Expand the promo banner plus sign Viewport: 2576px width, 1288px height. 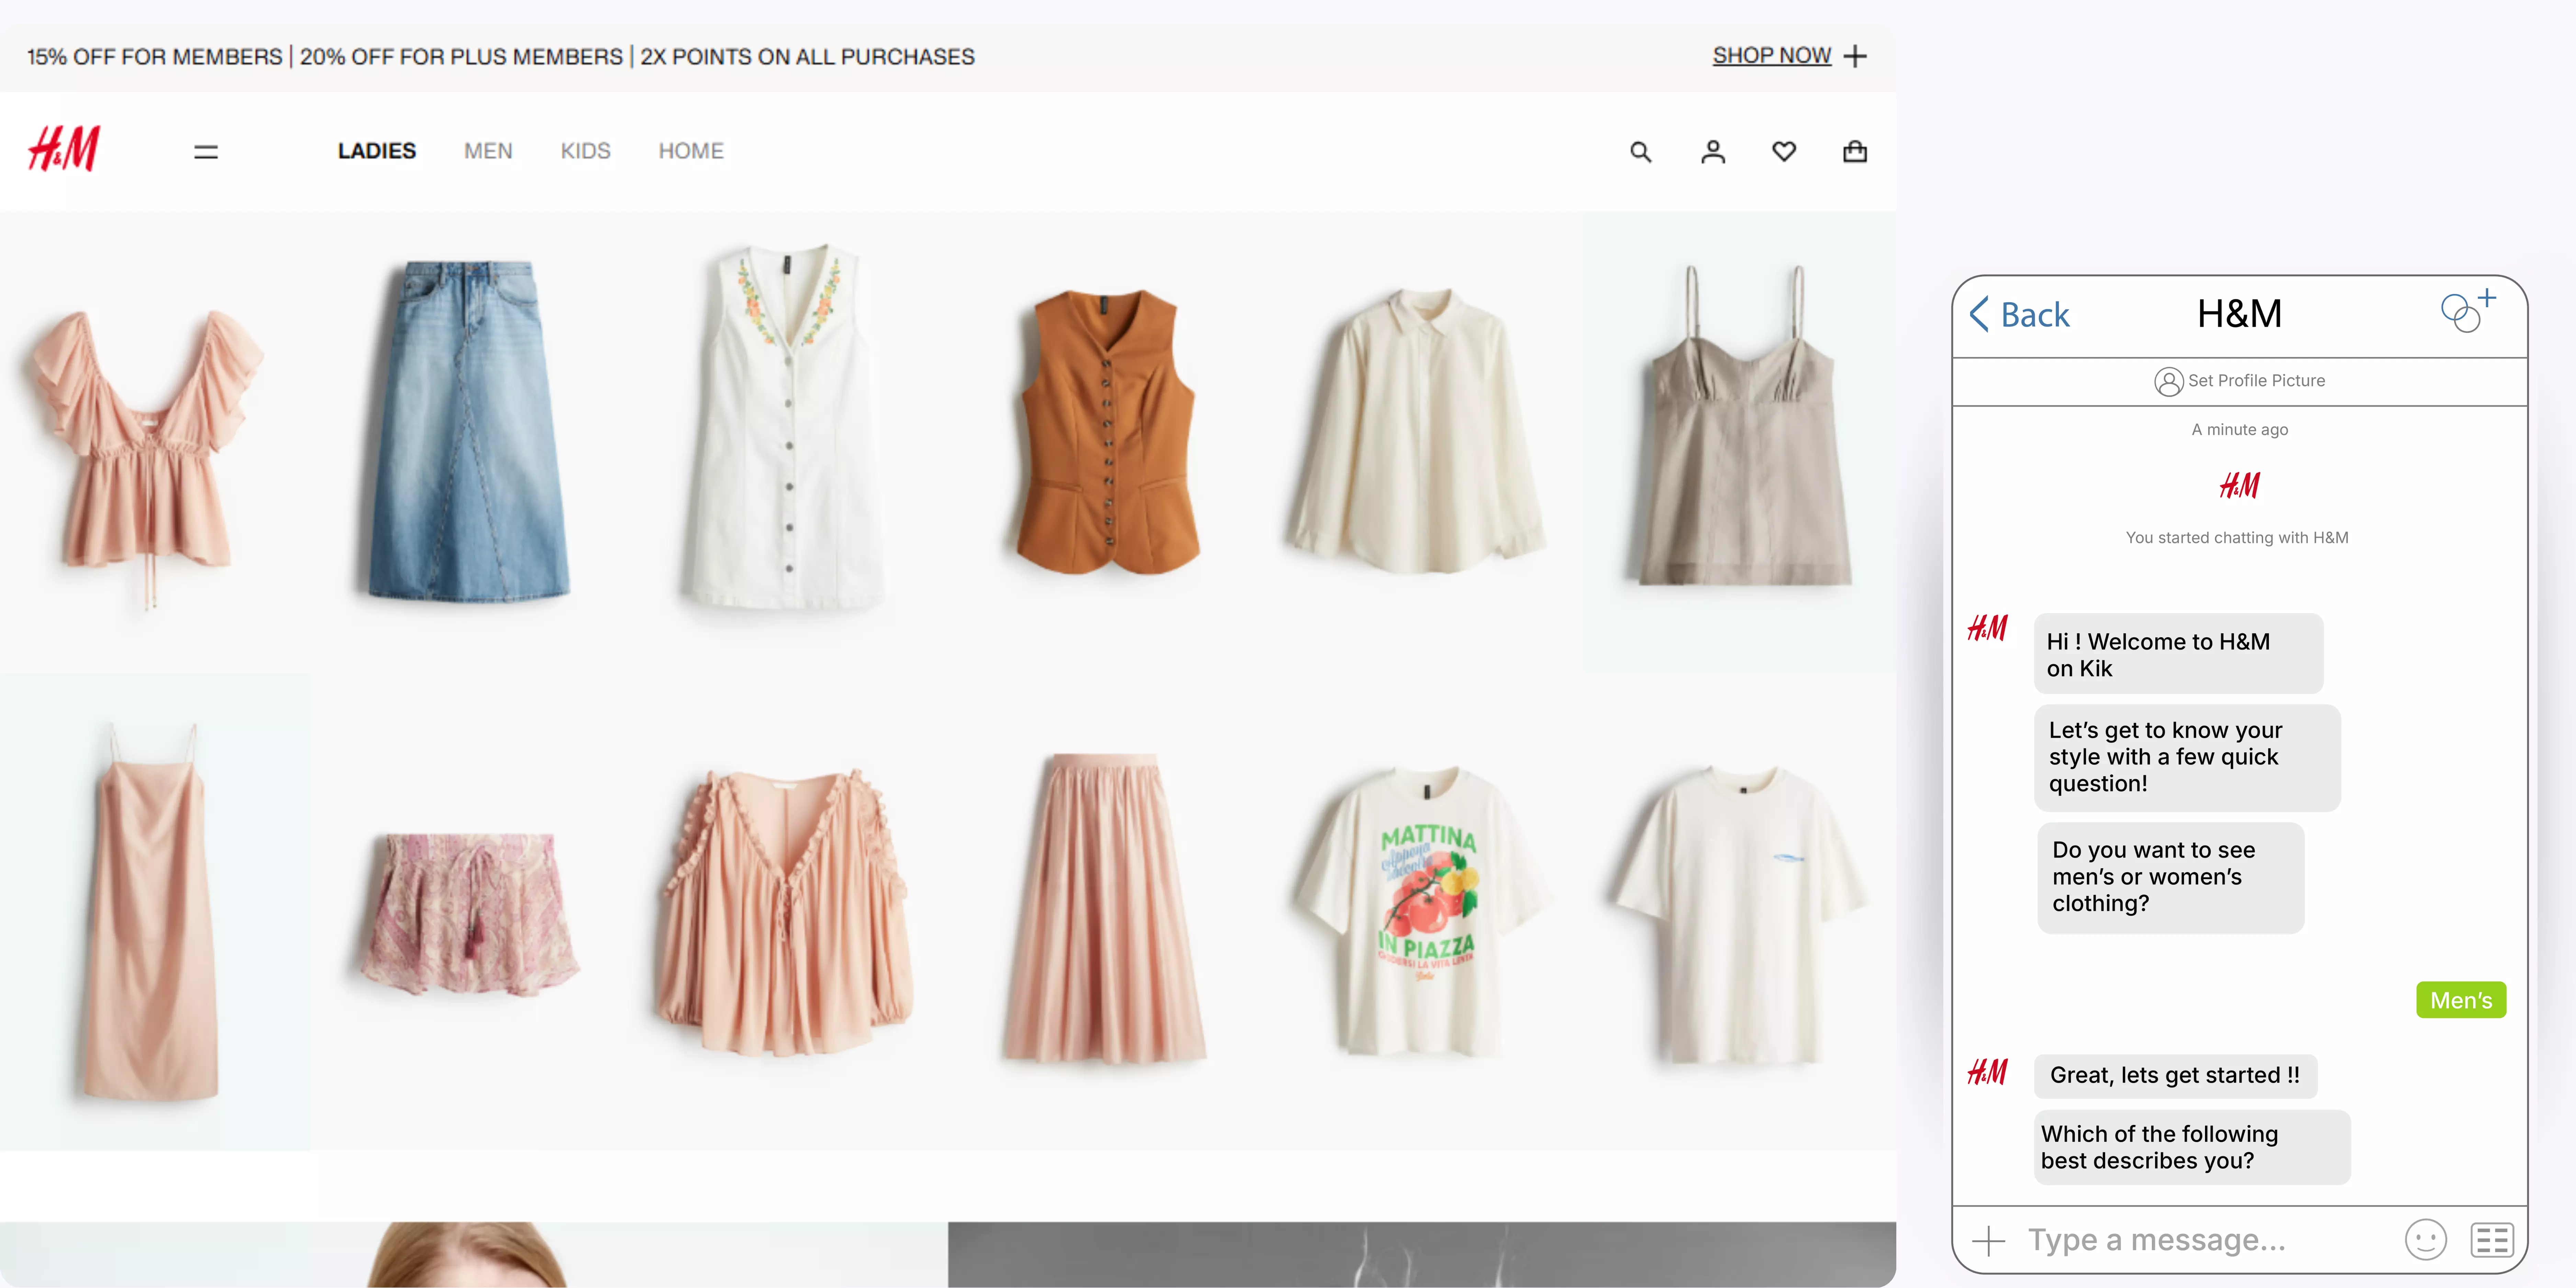point(1855,56)
